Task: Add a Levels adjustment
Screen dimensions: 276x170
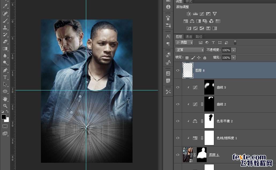Action: click(195, 14)
